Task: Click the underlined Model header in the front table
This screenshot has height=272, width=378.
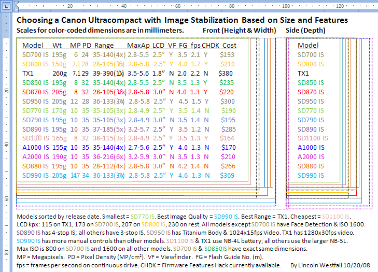Action: [33, 45]
